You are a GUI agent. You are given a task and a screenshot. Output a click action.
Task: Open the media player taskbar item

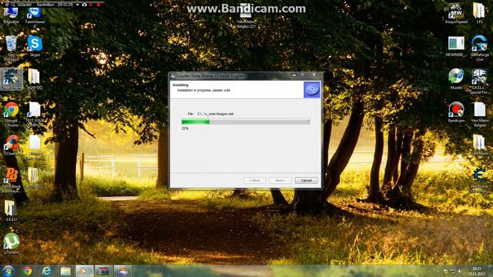pyautogui.click(x=84, y=271)
